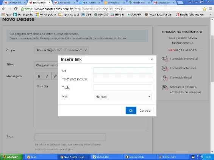214x160 pixels.
Task: Open the Grupo forum dropdown
Action: click(x=62, y=50)
